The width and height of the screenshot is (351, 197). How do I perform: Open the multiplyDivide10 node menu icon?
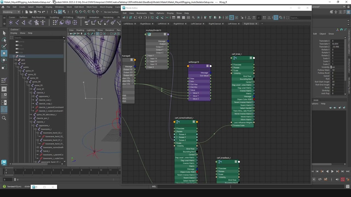[165, 34]
